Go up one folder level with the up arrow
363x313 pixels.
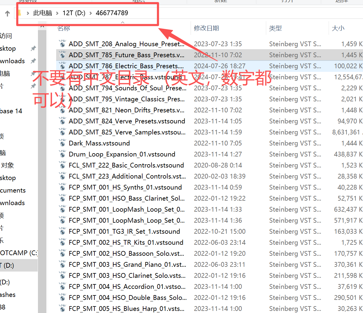pos(7,13)
